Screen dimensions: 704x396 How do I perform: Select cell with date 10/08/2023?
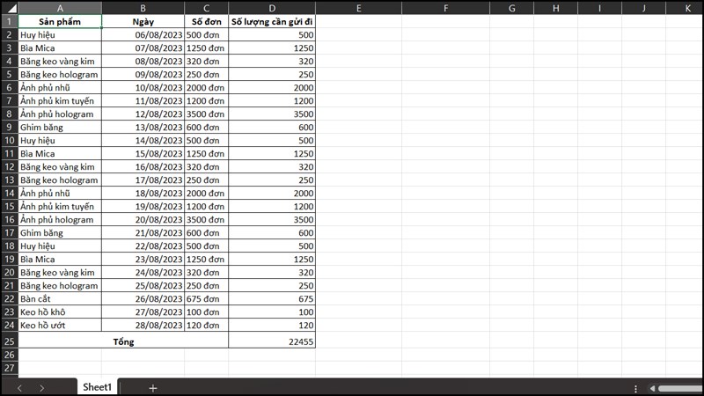tap(143, 87)
